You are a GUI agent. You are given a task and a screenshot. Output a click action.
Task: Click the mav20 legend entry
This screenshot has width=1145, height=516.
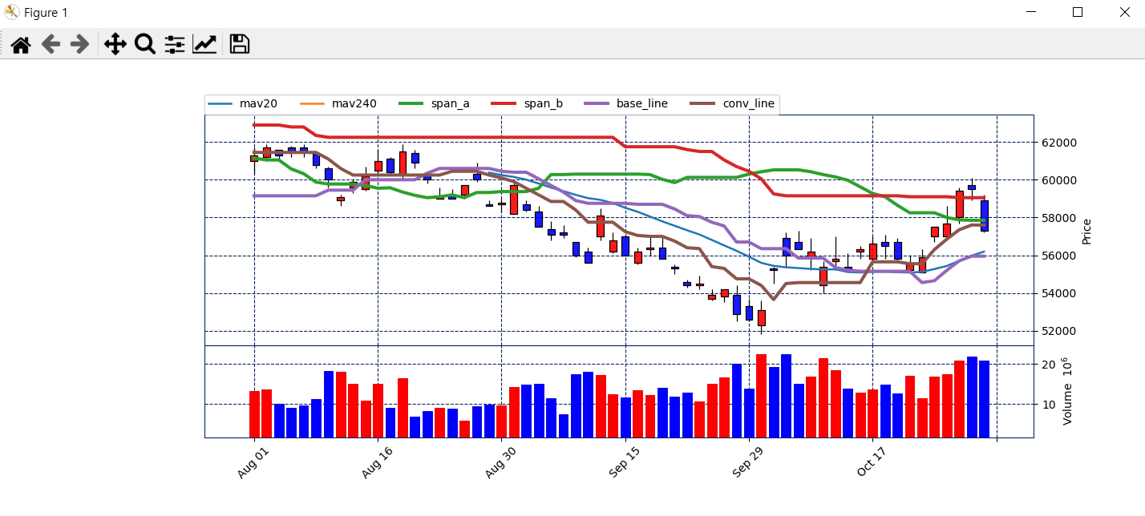pos(243,104)
